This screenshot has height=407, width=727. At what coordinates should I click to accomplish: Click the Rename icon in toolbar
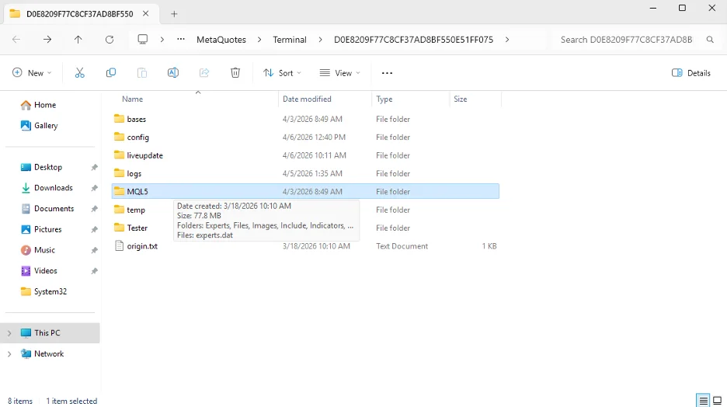(173, 72)
